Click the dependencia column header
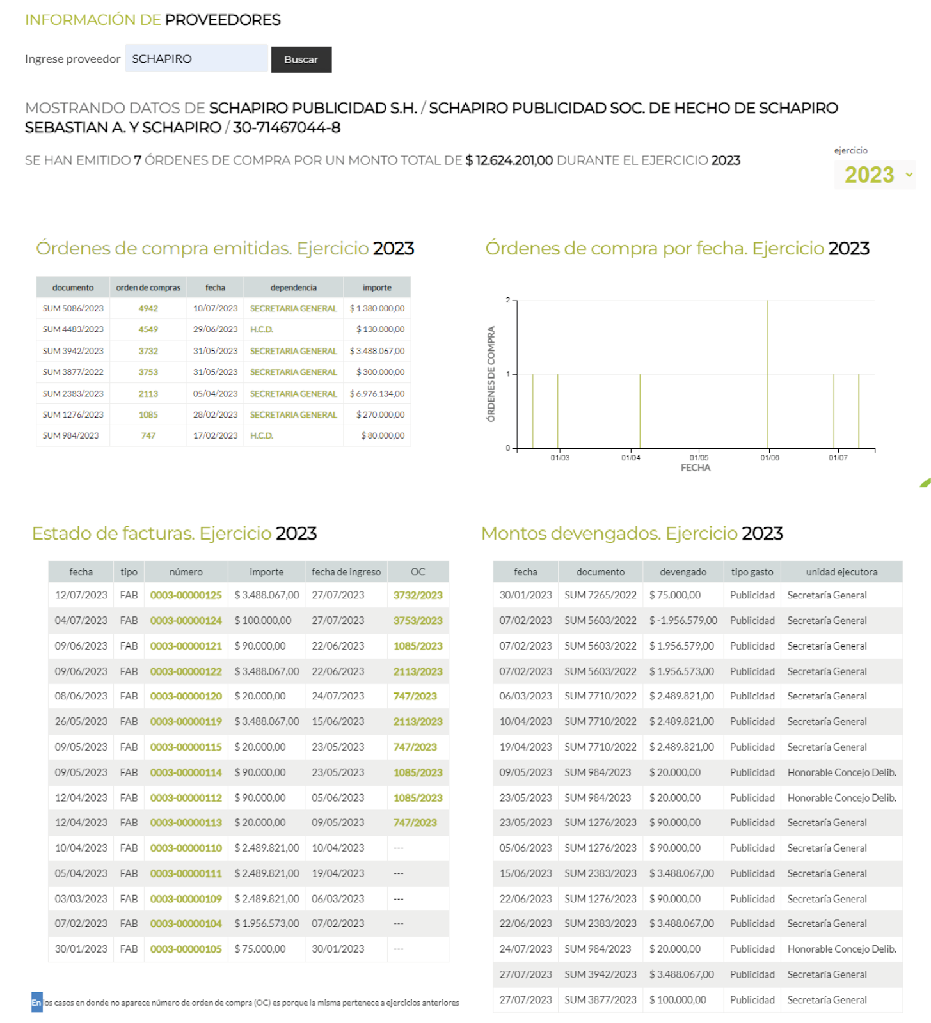The height and width of the screenshot is (1023, 931). tap(293, 288)
